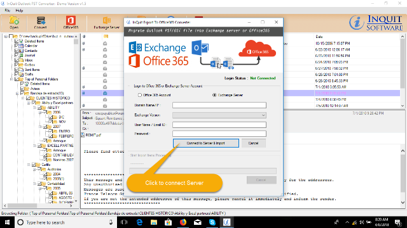
Task: Open Microsoft Store from taskbar
Action: tap(169, 222)
